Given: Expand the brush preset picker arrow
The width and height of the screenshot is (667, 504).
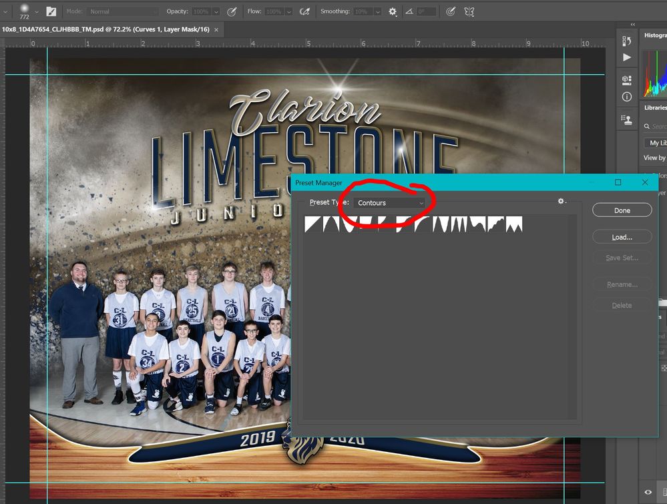Looking at the screenshot, I should (37, 12).
